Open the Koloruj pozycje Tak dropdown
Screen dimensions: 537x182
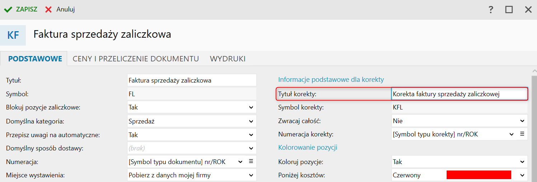tap(460, 162)
